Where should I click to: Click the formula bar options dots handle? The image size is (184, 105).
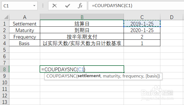pyautogui.click(x=43, y=6)
